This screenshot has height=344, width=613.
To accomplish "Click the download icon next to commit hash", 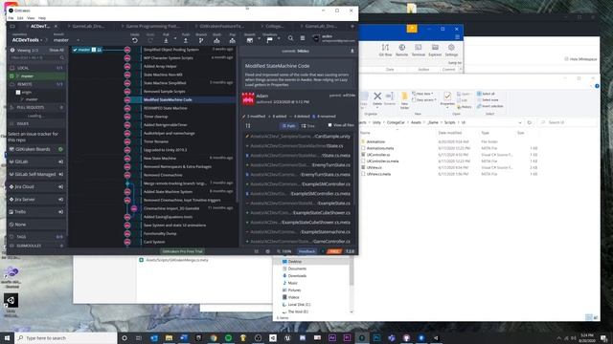I will 352,51.
